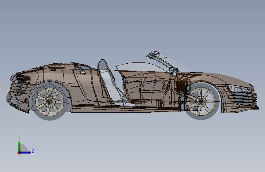Image resolution: width=265 pixels, height=172 pixels.
Task: Click the blue Z axis of the triad
Action: [x=26, y=152]
